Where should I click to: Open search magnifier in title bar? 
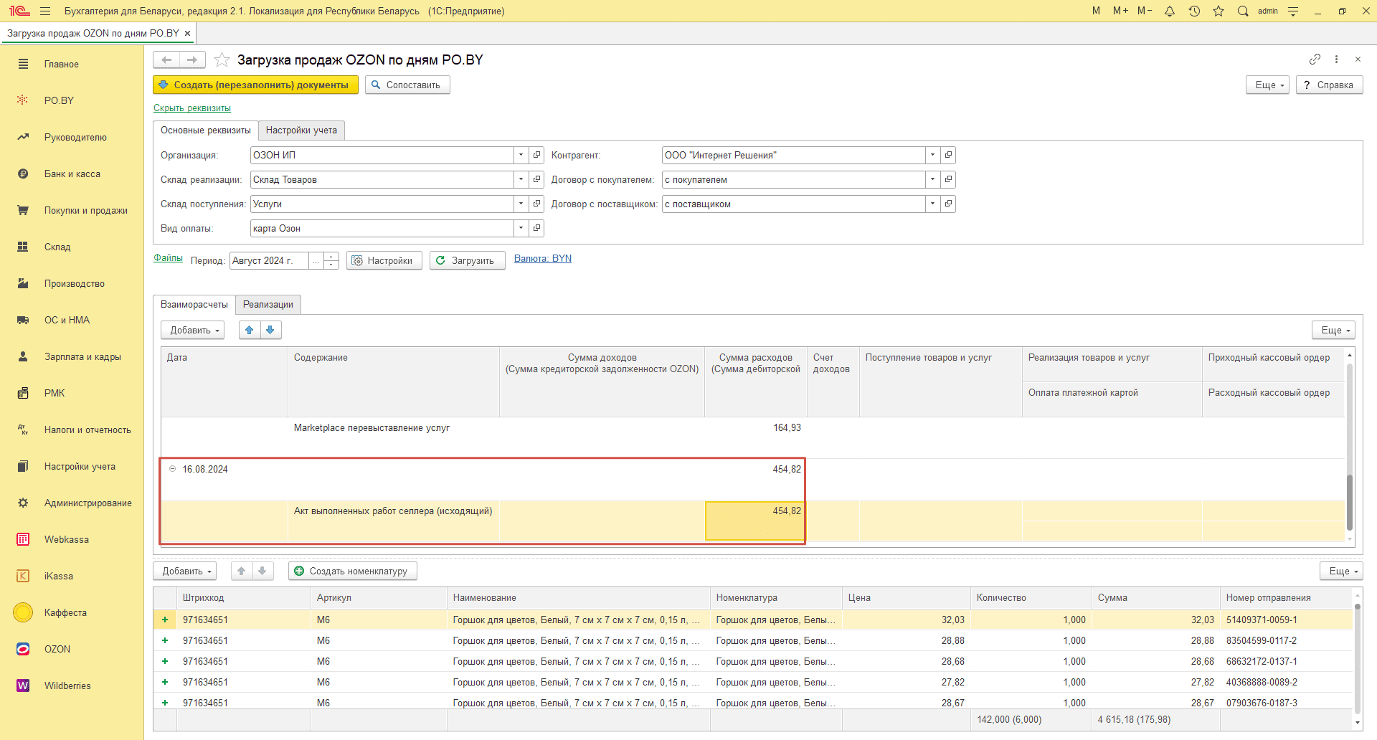pos(1243,11)
